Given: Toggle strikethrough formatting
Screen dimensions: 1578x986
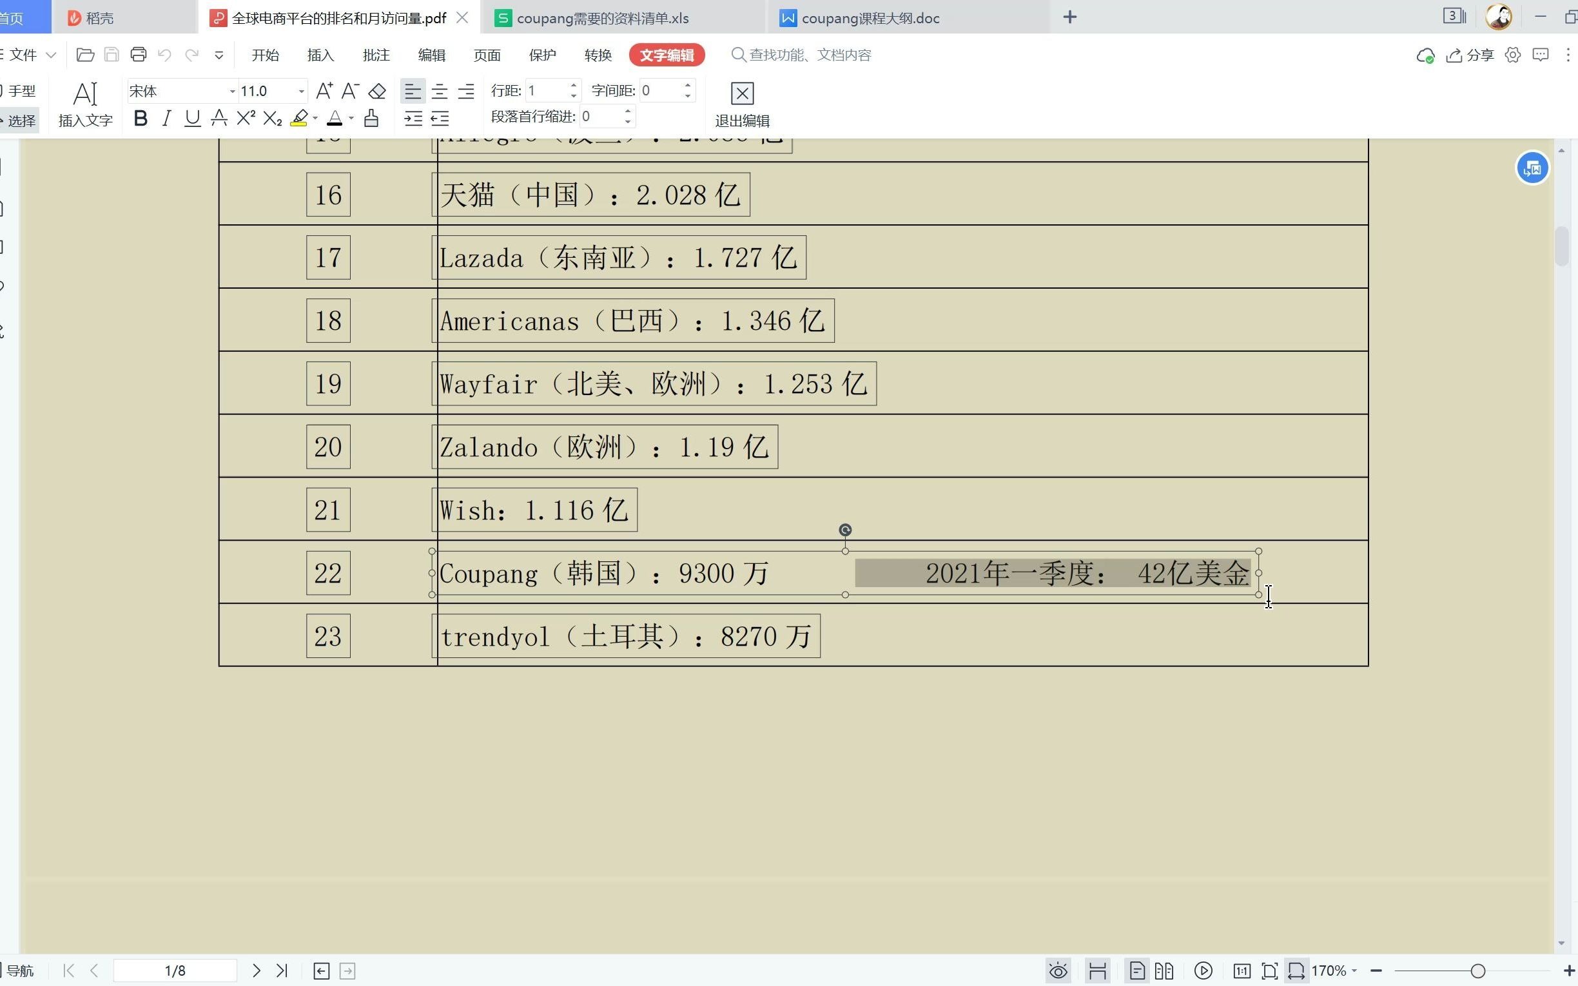Looking at the screenshot, I should point(219,118).
